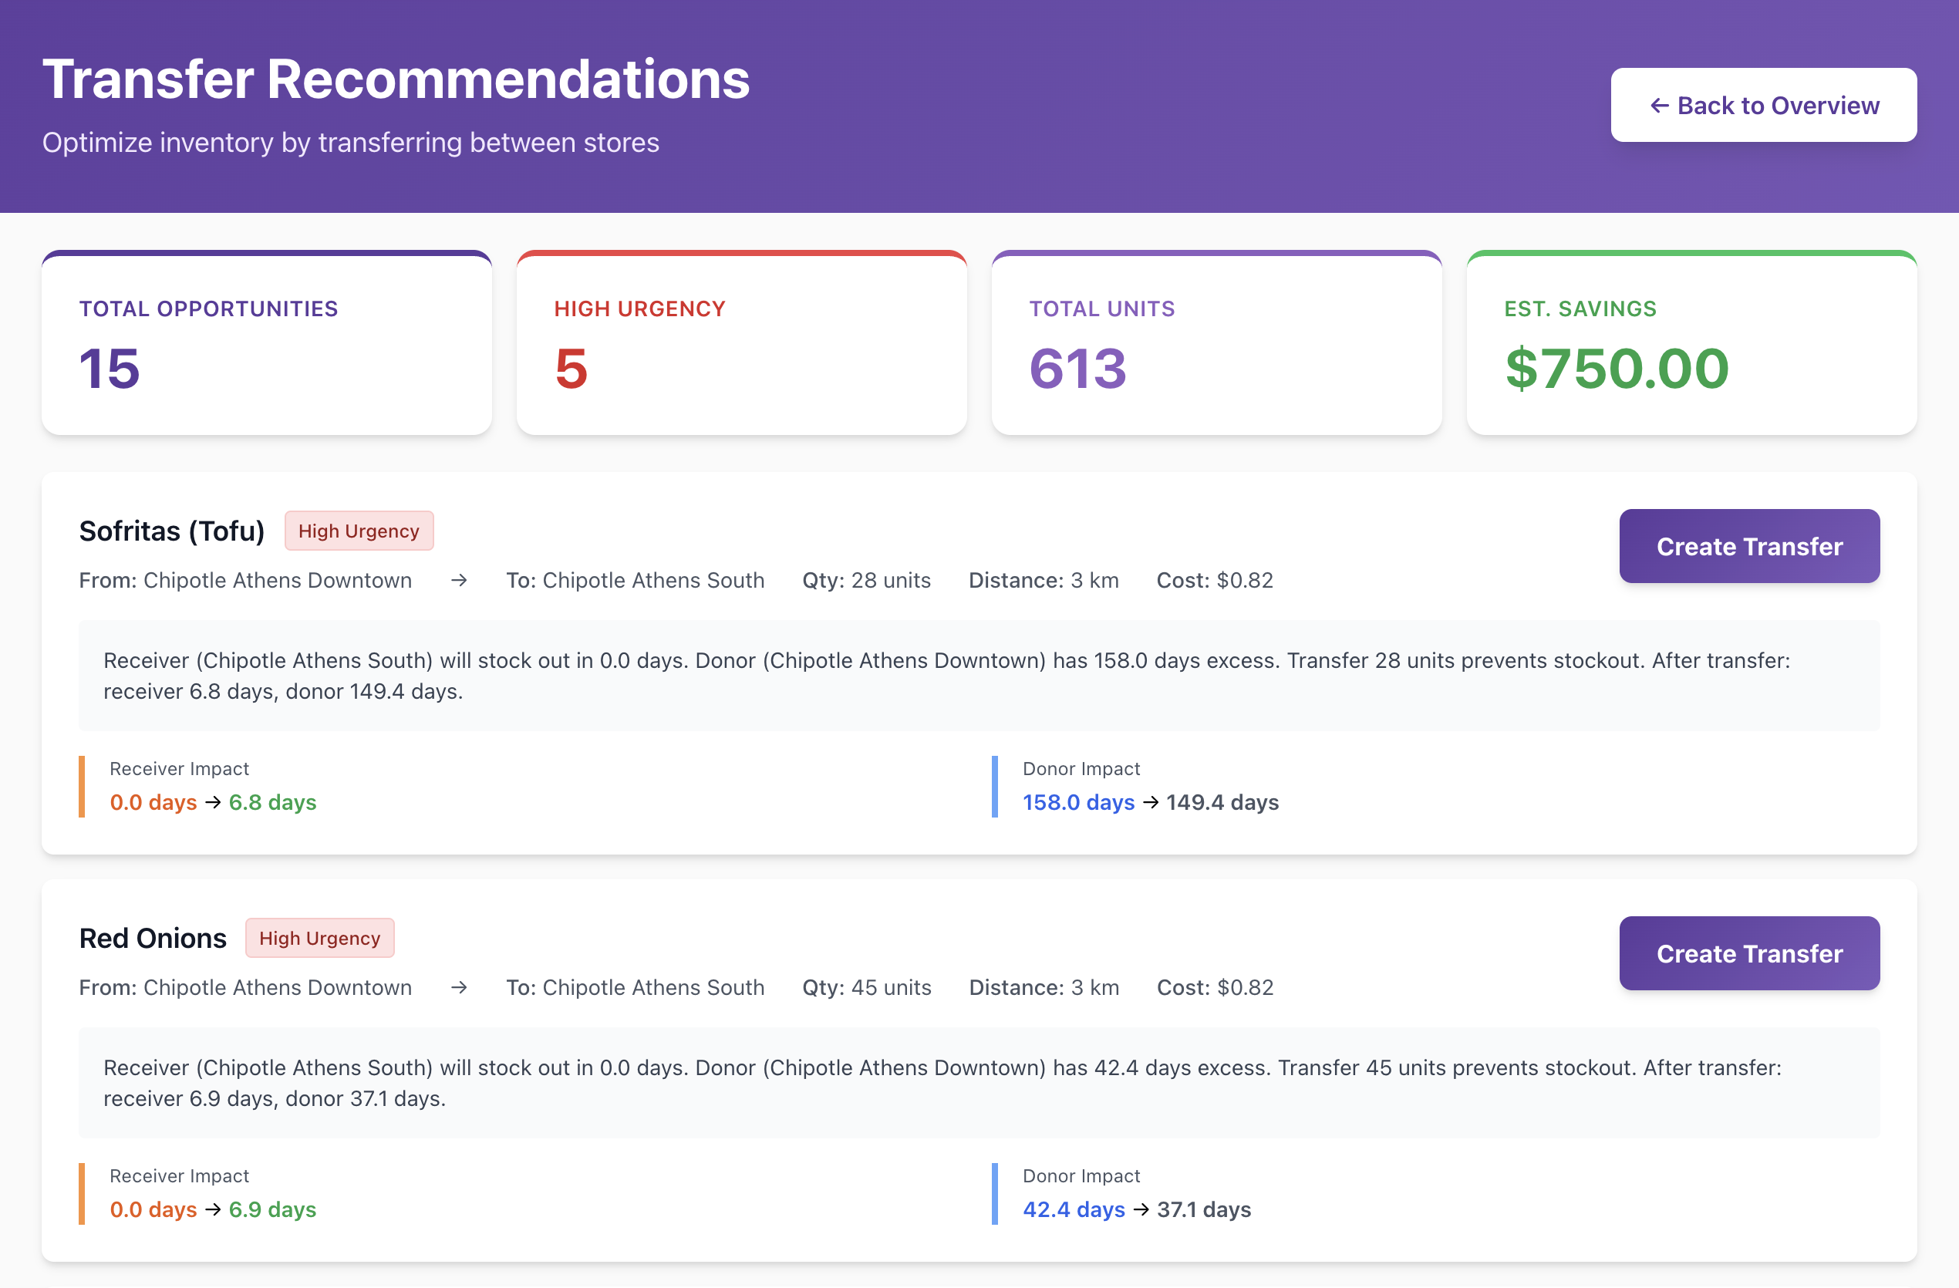Screen dimensions: 1959x1288
Task: Click Back to Overview button
Action: click(x=1763, y=106)
